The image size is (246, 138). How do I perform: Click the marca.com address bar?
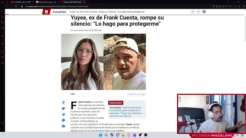pos(56,6)
